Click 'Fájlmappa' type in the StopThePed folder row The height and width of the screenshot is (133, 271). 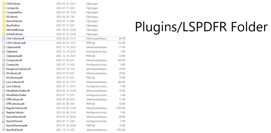[92, 25]
